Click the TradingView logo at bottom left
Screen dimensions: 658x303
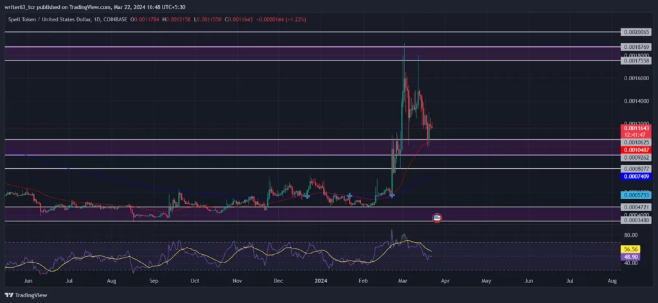coord(26,295)
